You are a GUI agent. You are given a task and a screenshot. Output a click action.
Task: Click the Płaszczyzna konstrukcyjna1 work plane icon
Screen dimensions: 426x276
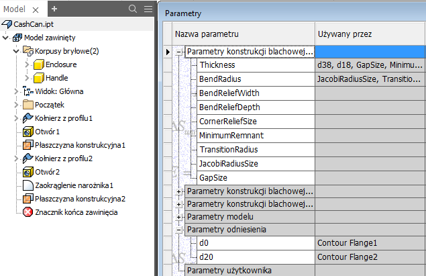[x=28, y=145]
